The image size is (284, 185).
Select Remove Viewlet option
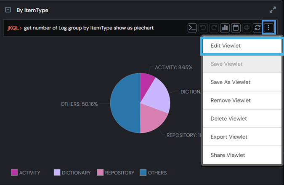pyautogui.click(x=242, y=100)
